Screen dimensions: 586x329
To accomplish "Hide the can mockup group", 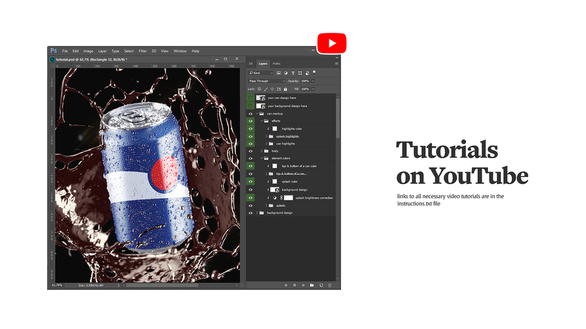I will tap(250, 114).
